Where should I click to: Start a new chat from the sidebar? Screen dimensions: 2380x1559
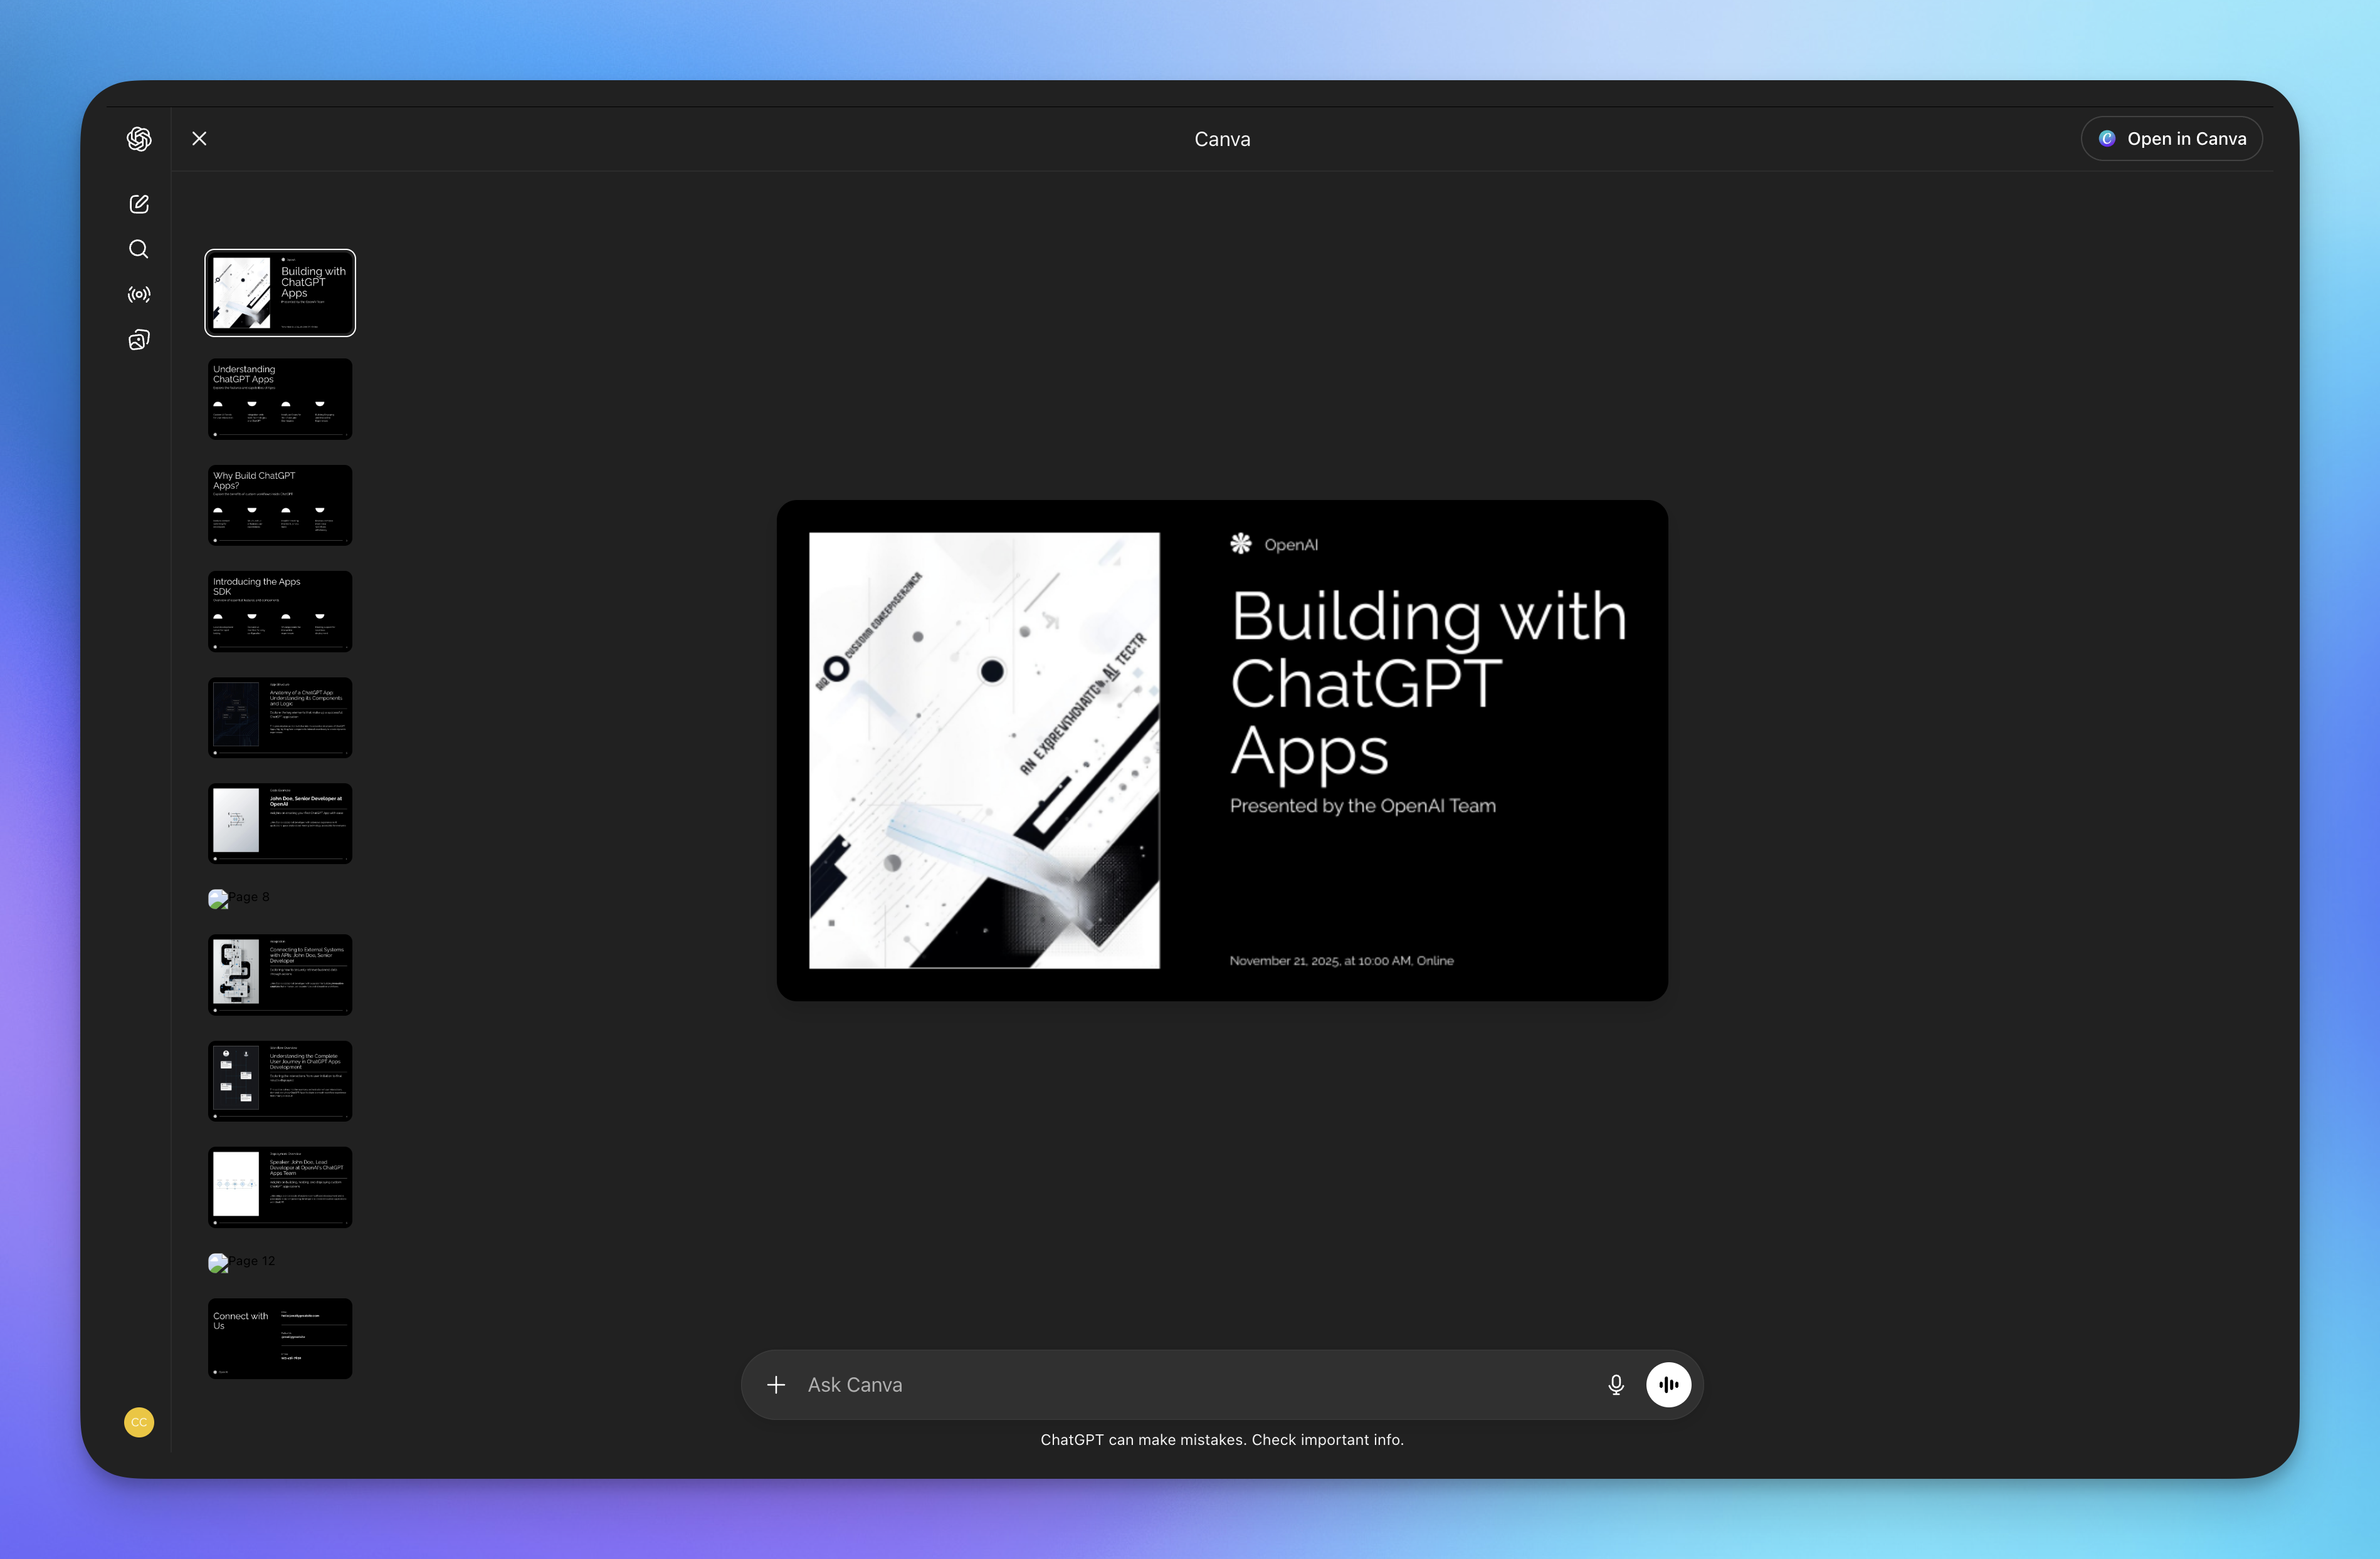(x=139, y=203)
